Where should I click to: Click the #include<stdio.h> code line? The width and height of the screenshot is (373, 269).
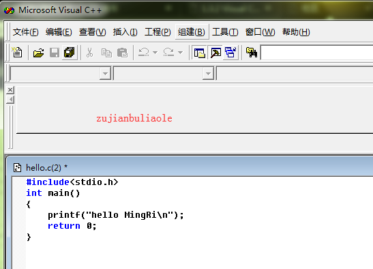click(x=72, y=182)
